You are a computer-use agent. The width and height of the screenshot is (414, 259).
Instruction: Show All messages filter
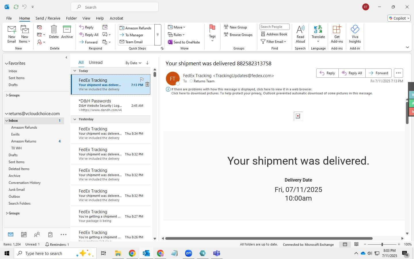coord(81,62)
